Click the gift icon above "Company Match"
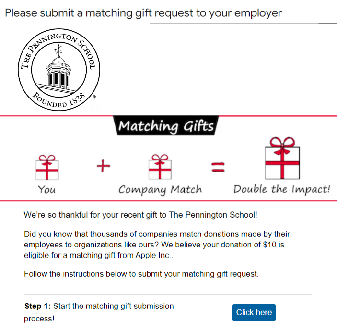337x332 pixels. (160, 167)
